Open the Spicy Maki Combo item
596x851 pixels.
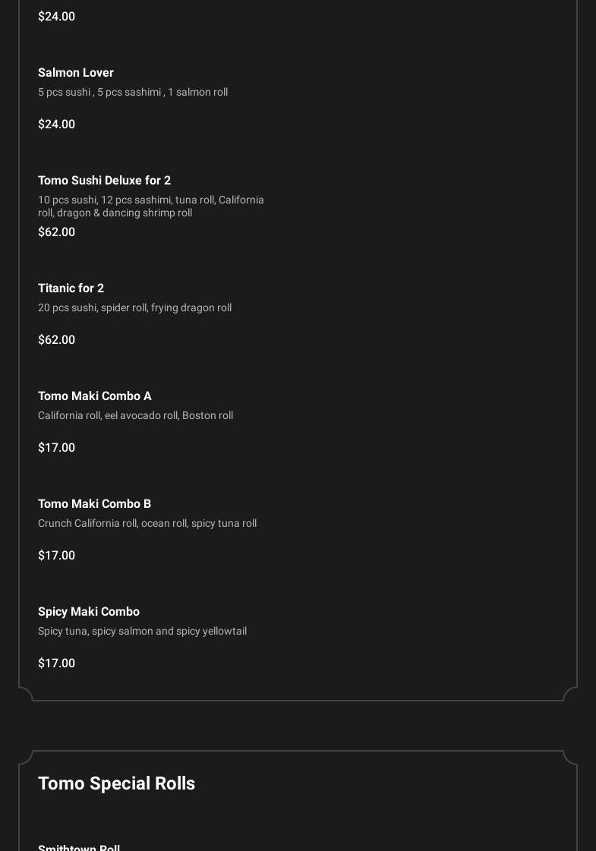[x=89, y=612]
